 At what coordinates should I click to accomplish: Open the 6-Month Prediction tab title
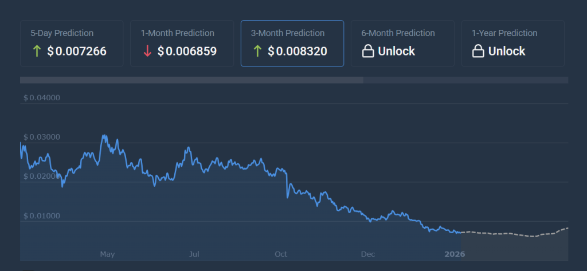(398, 33)
